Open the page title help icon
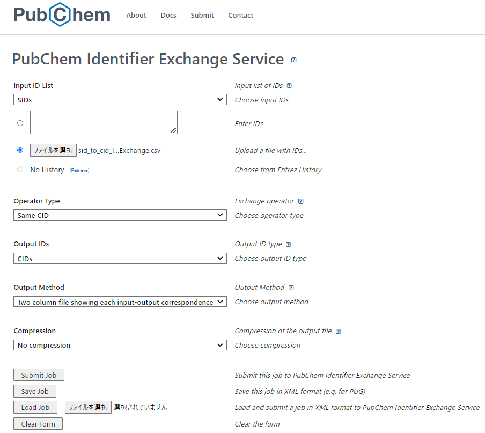Image resolution: width=485 pixels, height=433 pixels. point(293,60)
